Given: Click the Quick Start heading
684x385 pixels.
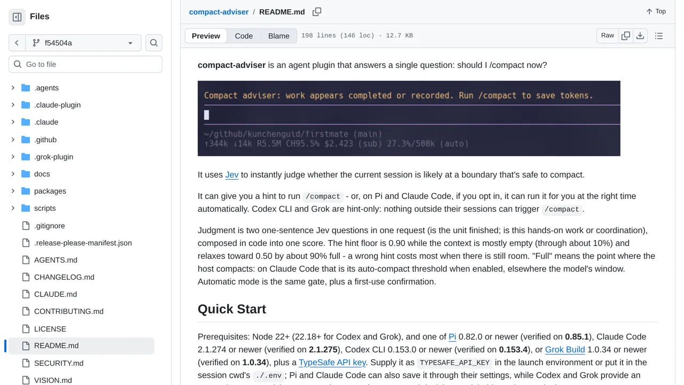Looking at the screenshot, I should [232, 309].
